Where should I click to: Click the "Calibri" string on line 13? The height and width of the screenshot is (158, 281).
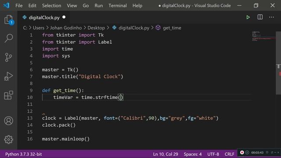click(x=133, y=118)
